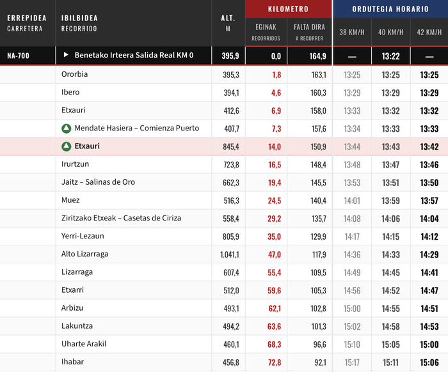This screenshot has width=448, height=372.
Task: Select the 38 KM/H speed column
Action: click(352, 33)
